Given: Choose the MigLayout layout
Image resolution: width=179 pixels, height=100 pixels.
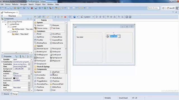Looking at the screenshot, I should (x=55, y=61).
